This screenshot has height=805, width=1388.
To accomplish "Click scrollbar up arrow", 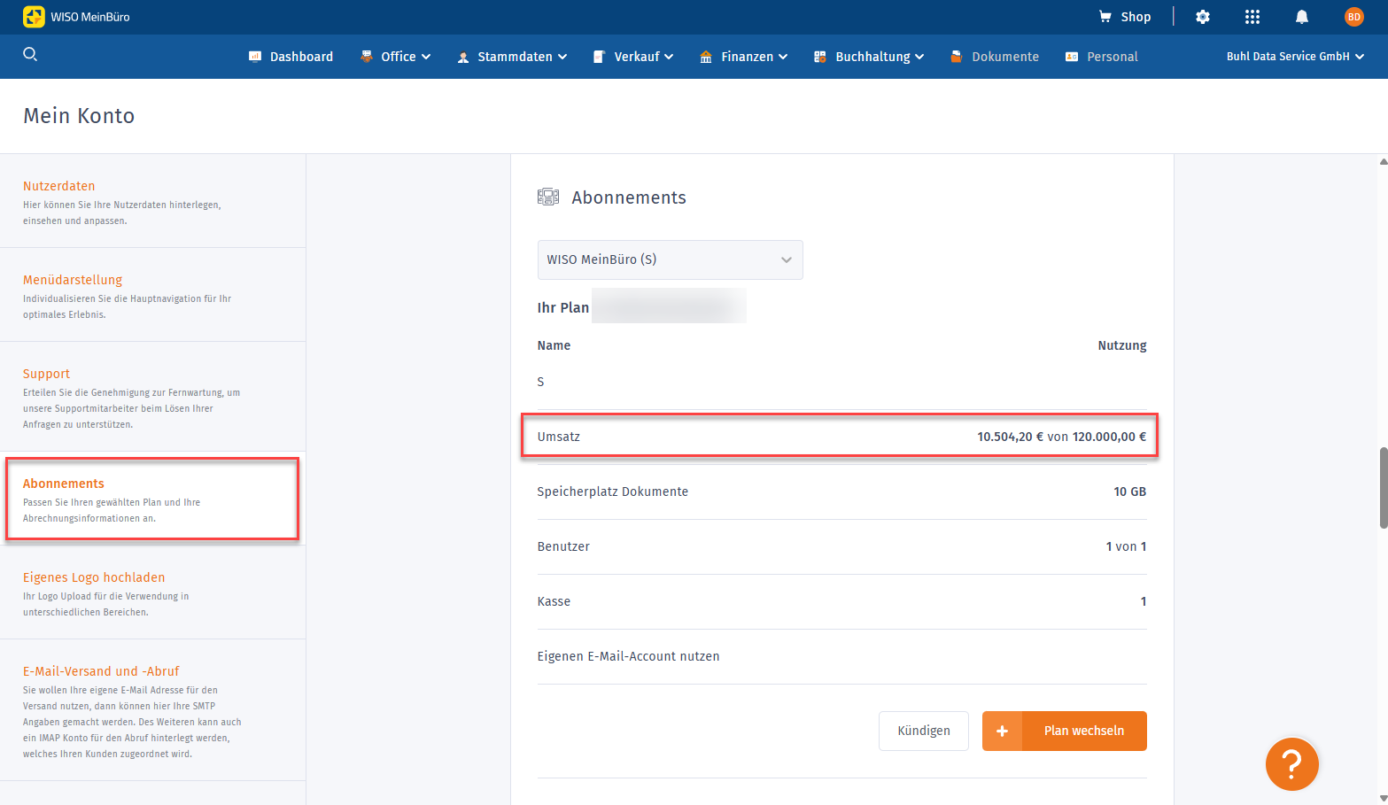I will point(1384,161).
